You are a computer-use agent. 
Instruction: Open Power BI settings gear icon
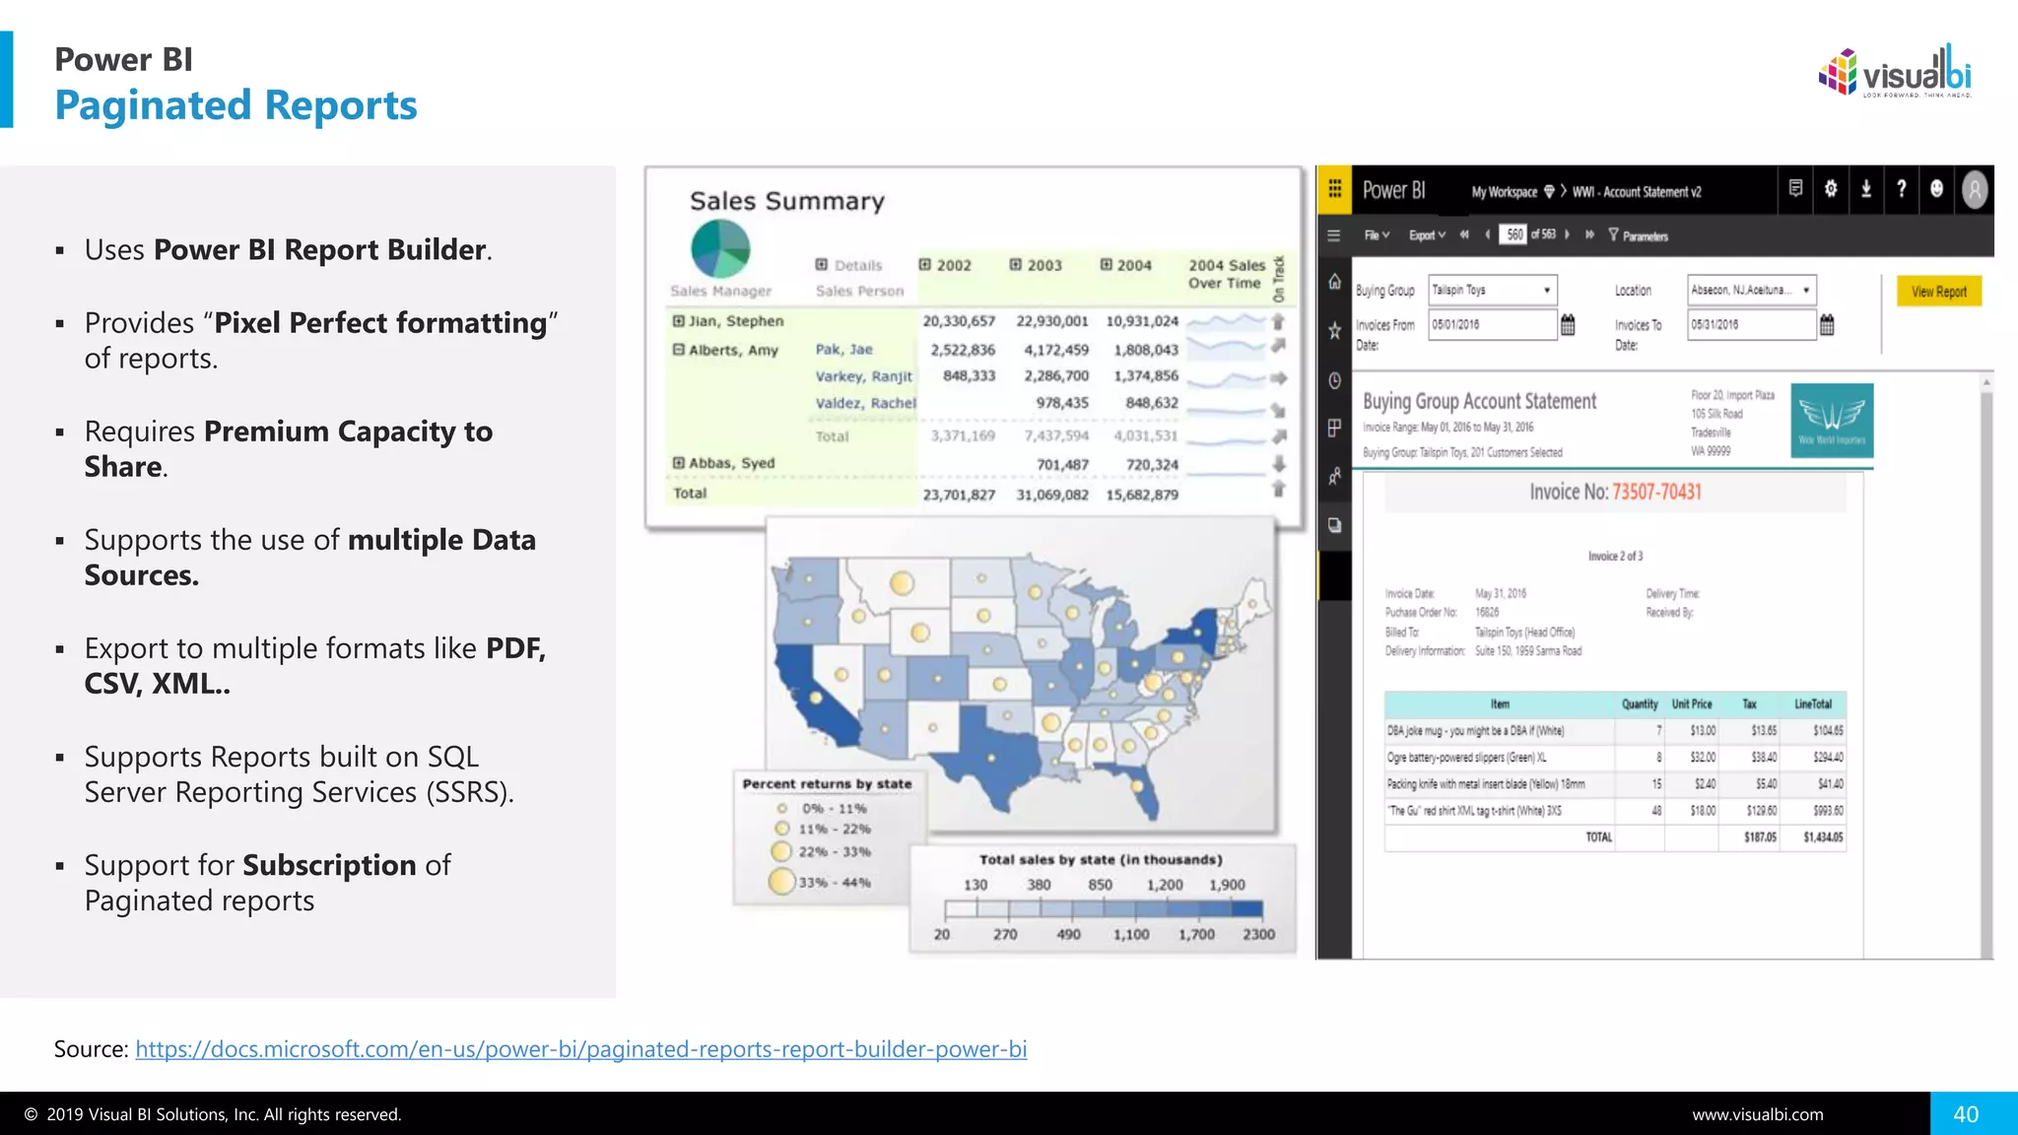(1831, 188)
